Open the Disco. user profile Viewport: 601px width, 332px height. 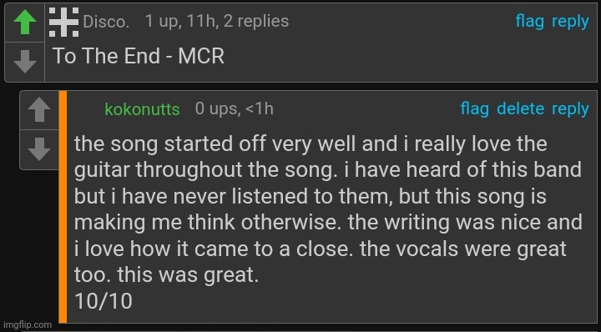[106, 22]
